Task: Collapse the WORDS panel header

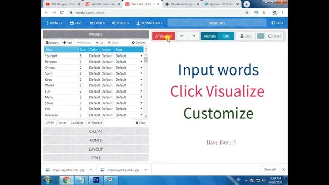Action: point(96,34)
